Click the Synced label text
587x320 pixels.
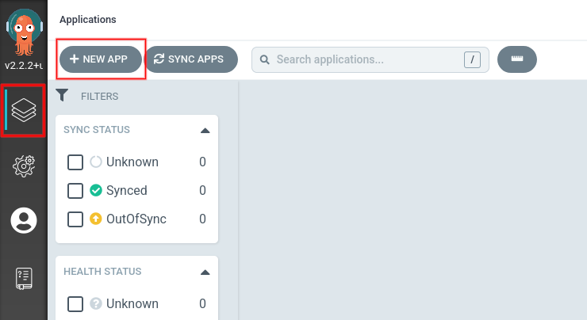coord(127,191)
